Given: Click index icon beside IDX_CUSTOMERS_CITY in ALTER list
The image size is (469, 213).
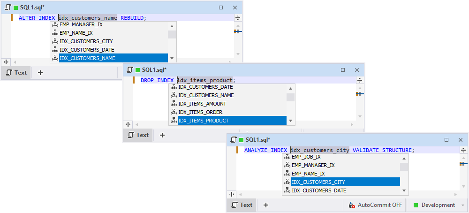Looking at the screenshot, I should click(x=55, y=41).
